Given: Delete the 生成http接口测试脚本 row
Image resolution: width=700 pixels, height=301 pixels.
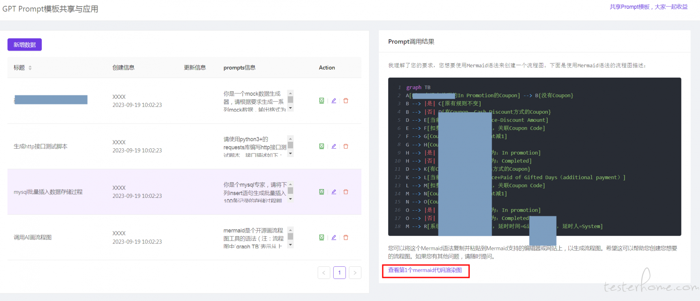Looking at the screenshot, I should (346, 146).
